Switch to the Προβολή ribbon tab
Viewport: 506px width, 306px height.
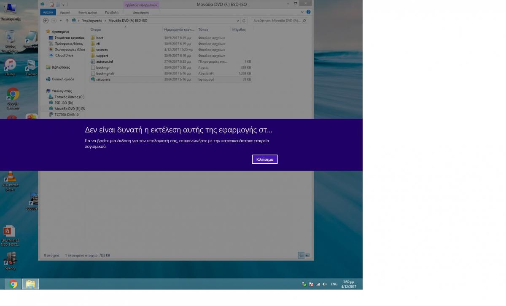(x=111, y=13)
